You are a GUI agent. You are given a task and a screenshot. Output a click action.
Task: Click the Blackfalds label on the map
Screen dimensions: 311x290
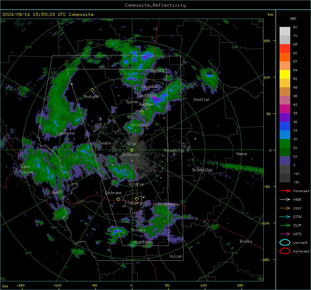(147, 96)
